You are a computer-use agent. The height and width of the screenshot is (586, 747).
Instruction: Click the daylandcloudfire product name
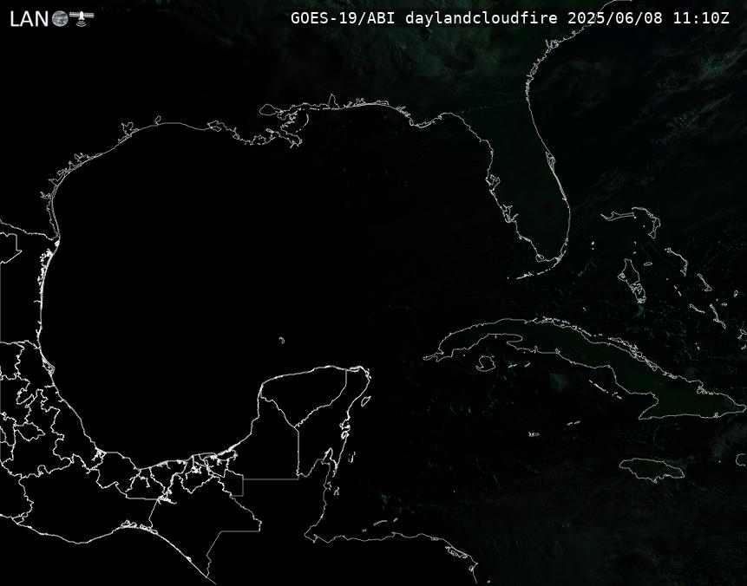point(482,18)
